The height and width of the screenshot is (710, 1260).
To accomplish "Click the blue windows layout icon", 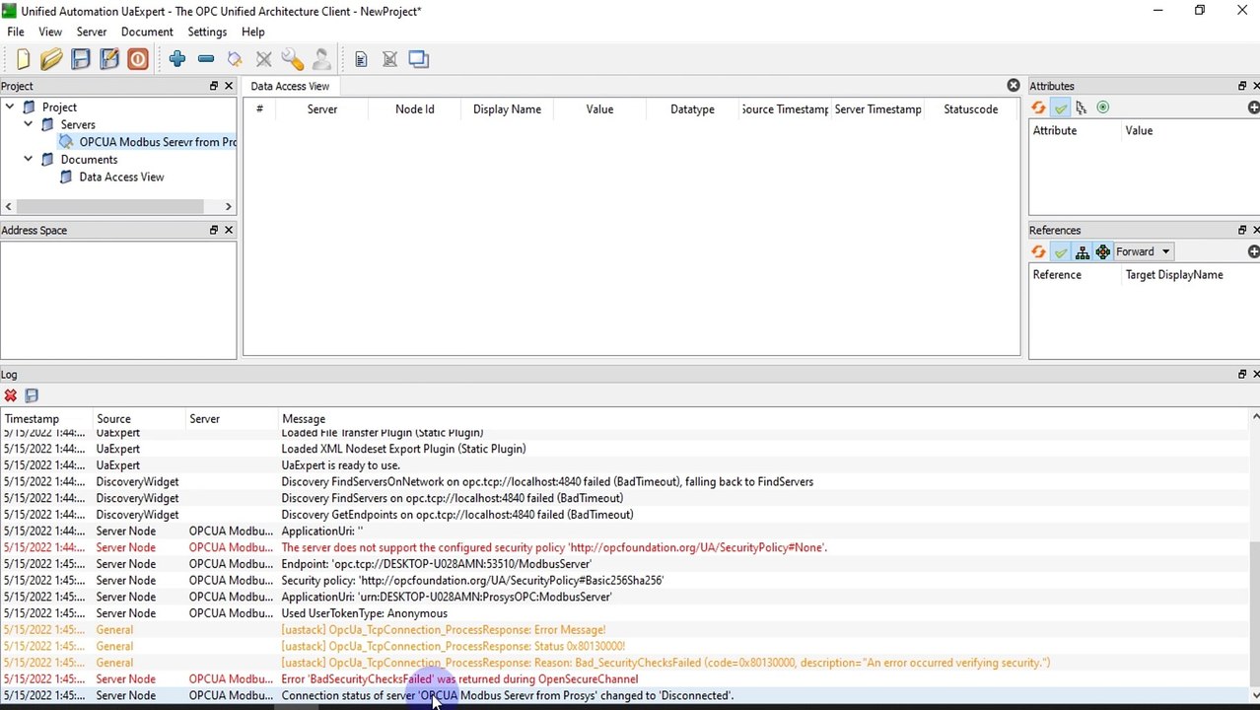I will 419,59.
